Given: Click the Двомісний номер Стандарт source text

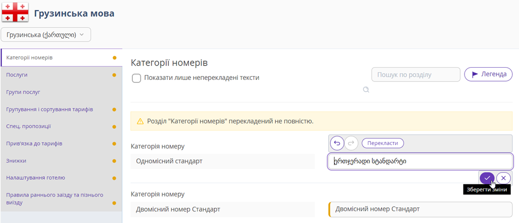Looking at the screenshot, I should pos(178,209).
